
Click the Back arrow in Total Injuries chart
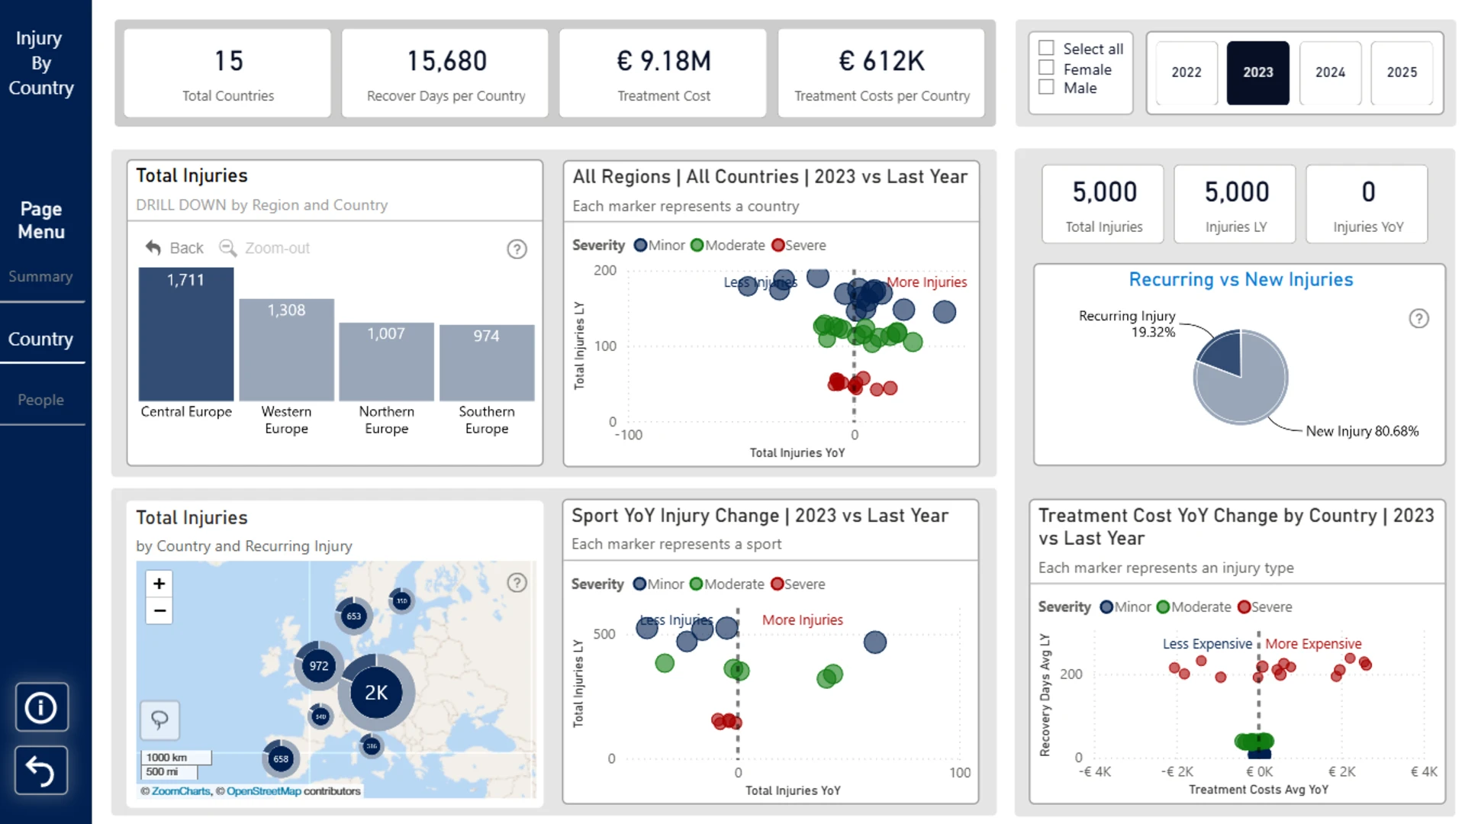[x=153, y=248]
